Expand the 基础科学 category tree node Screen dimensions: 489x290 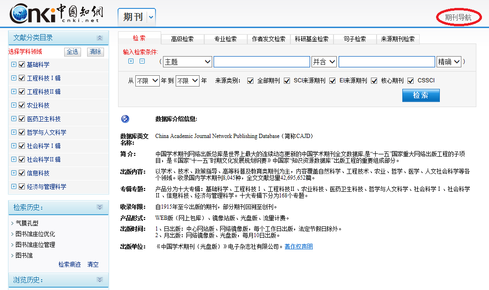point(14,65)
